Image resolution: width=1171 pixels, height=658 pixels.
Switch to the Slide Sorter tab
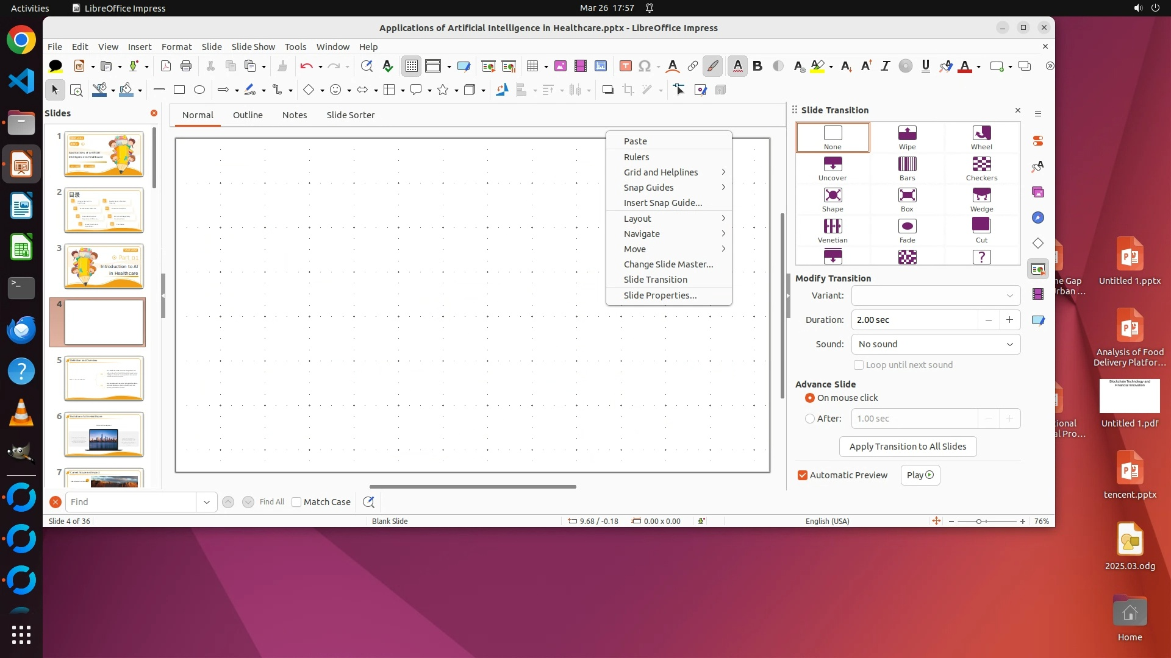(350, 115)
